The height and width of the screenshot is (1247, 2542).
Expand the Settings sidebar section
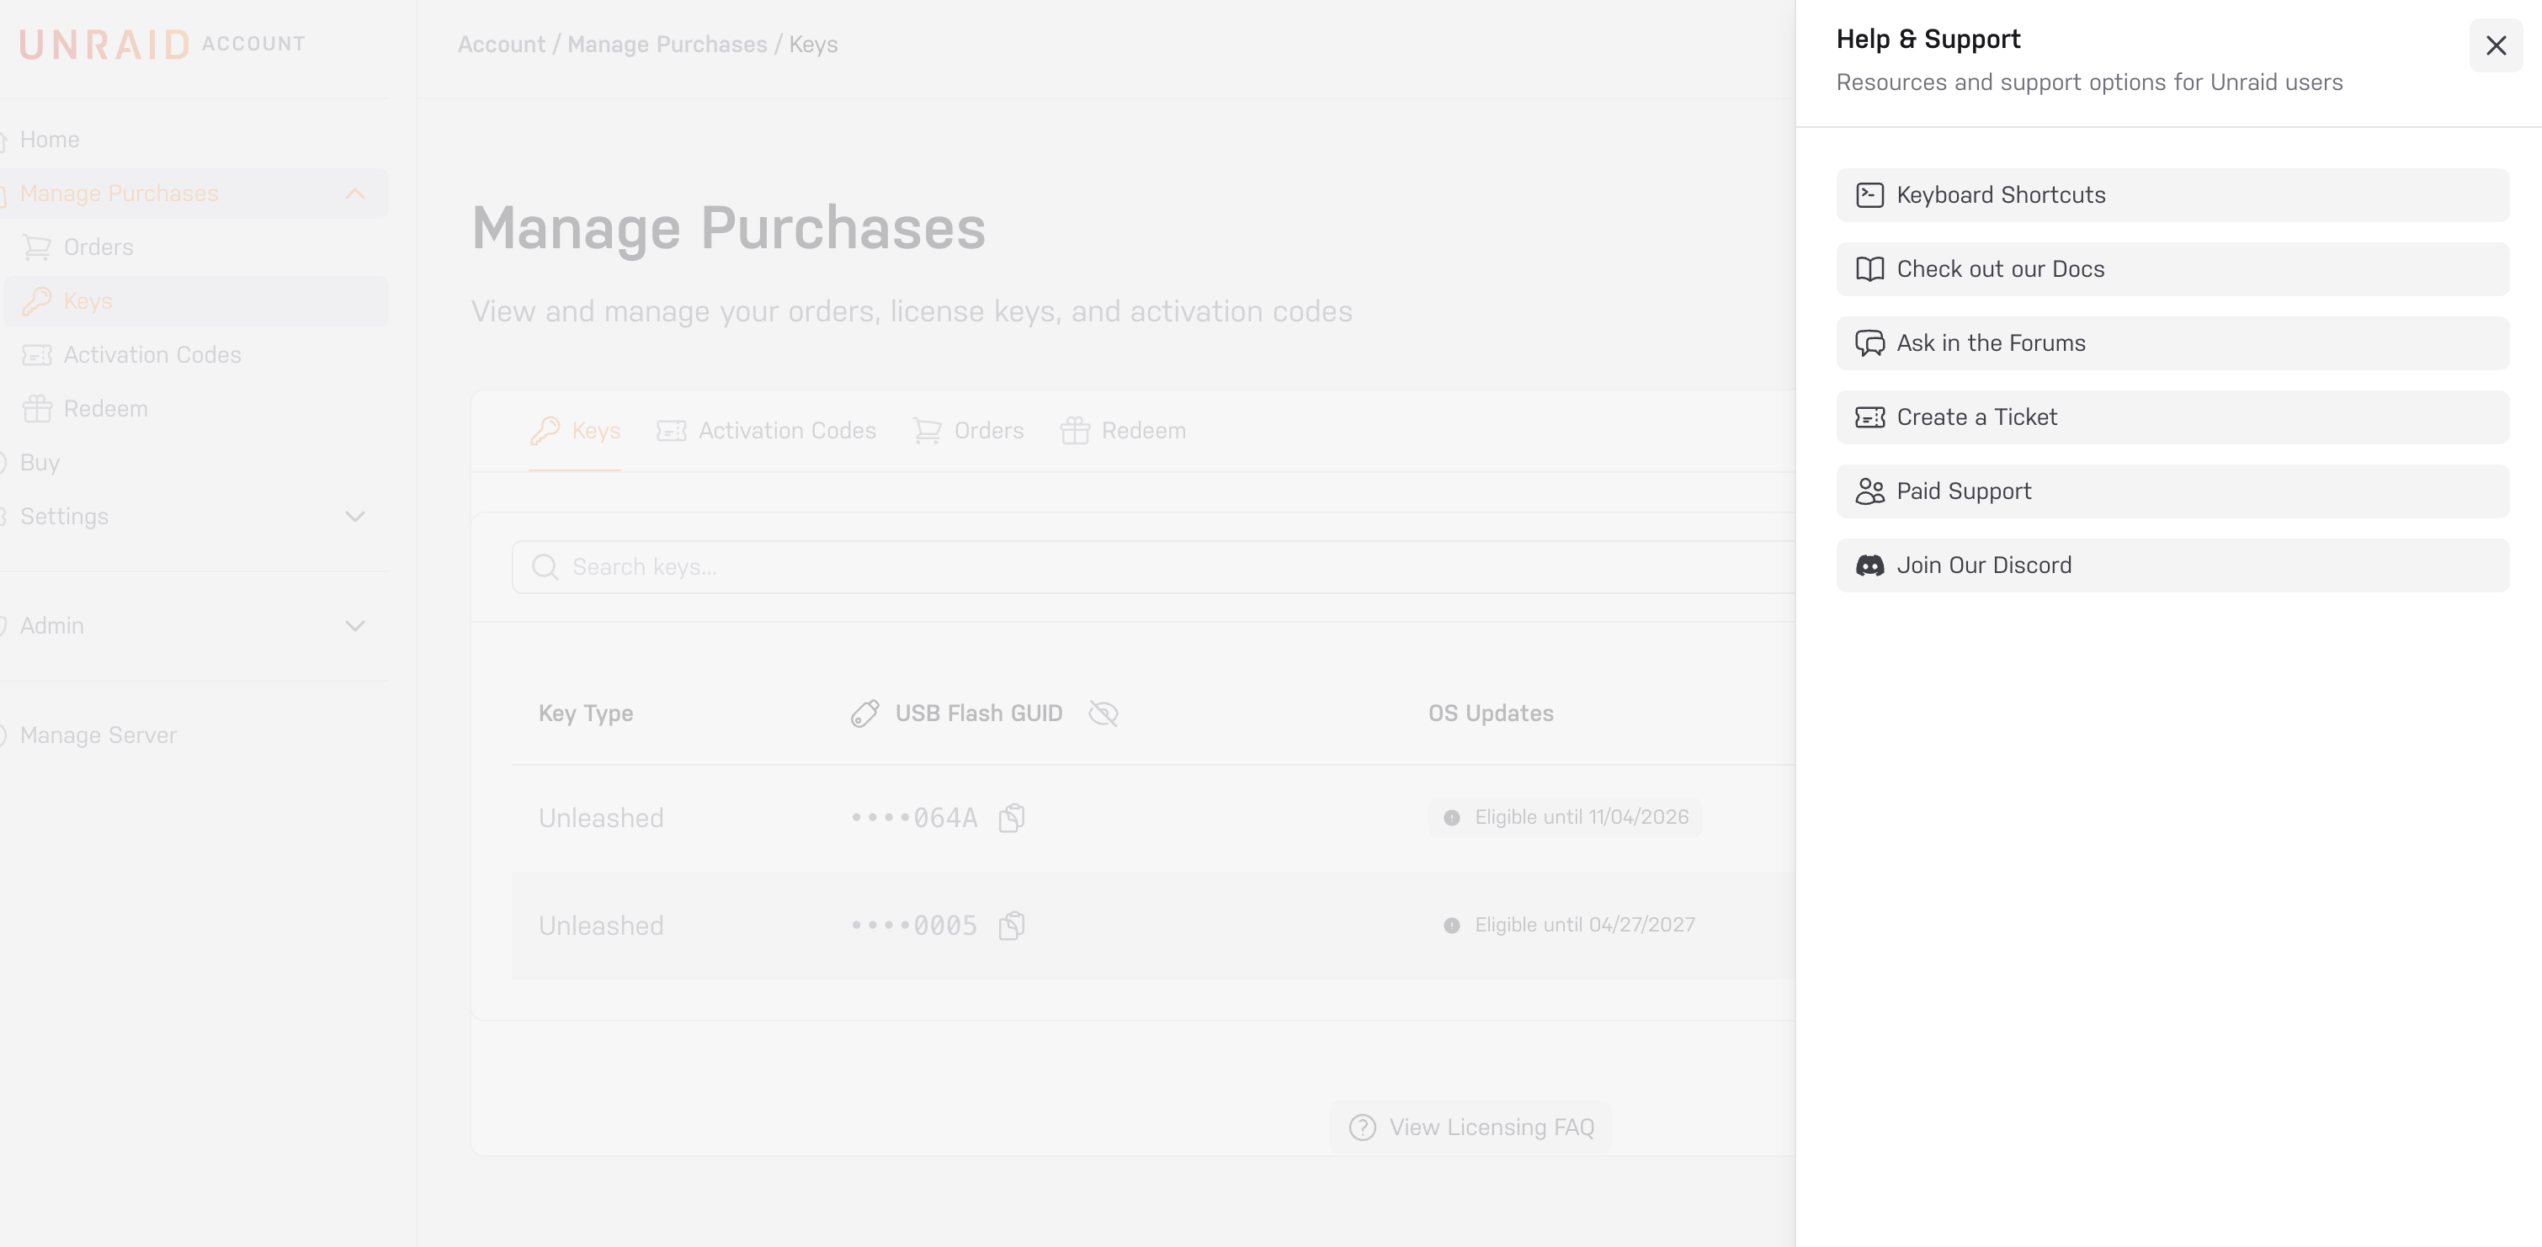point(355,517)
